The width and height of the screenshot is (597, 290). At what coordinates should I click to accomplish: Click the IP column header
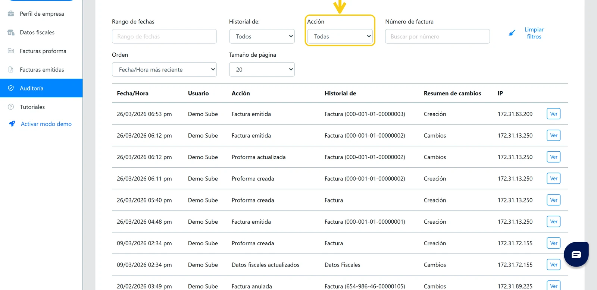point(500,93)
